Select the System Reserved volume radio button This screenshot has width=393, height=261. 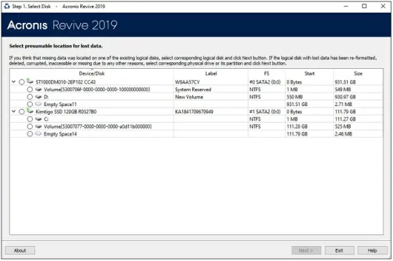click(x=30, y=90)
